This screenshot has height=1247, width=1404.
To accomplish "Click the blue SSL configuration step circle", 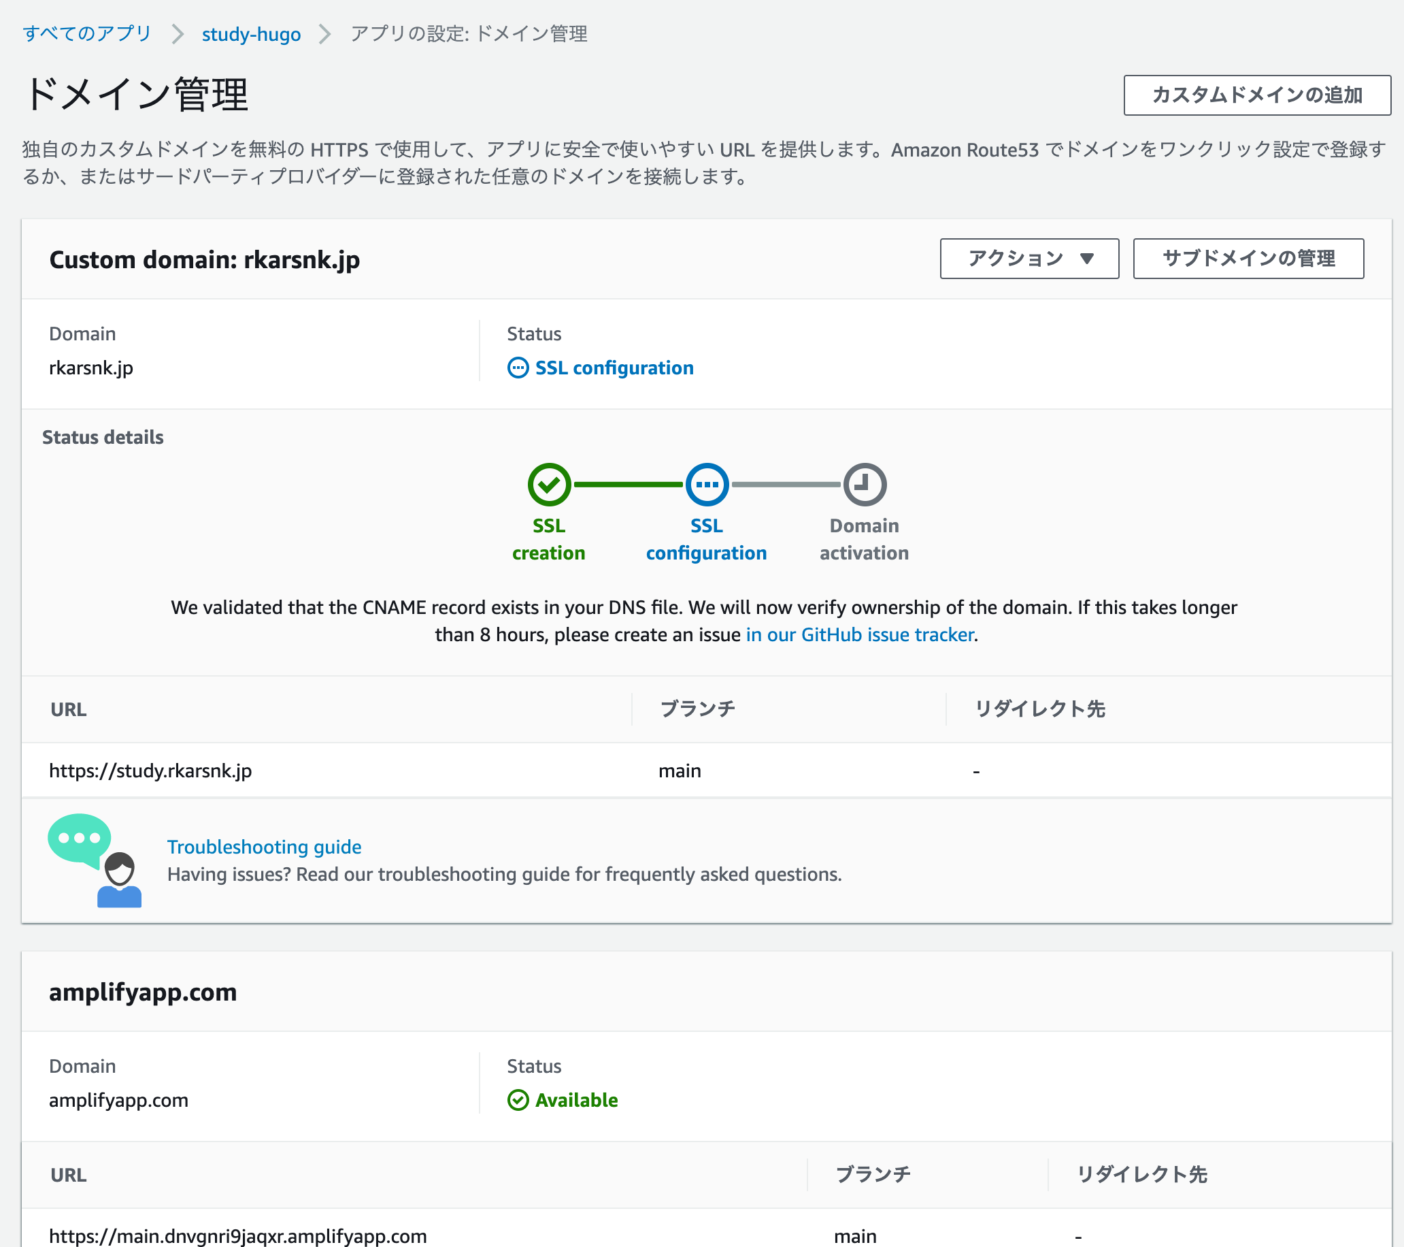I will pos(707,485).
